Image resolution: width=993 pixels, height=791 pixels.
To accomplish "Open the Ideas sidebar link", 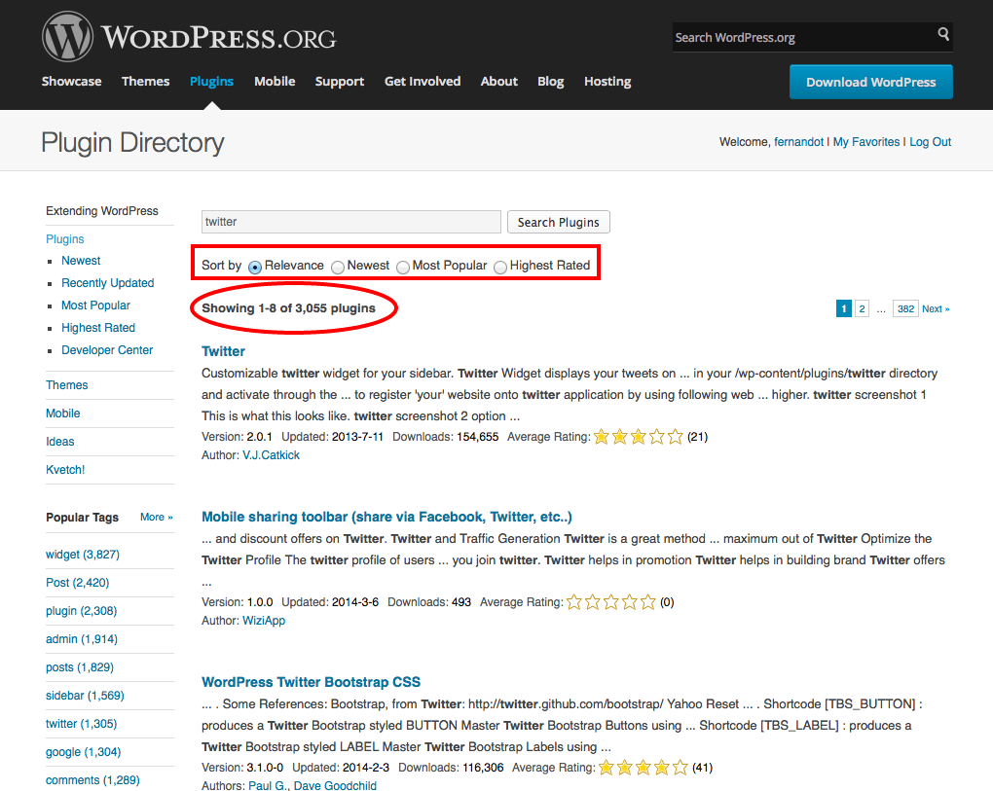I will tap(59, 442).
